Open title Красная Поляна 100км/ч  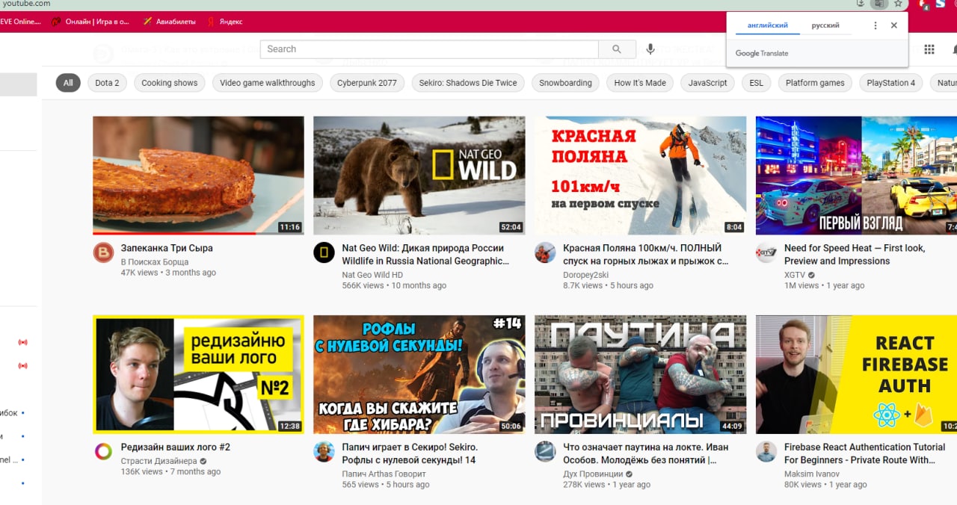[645, 254]
